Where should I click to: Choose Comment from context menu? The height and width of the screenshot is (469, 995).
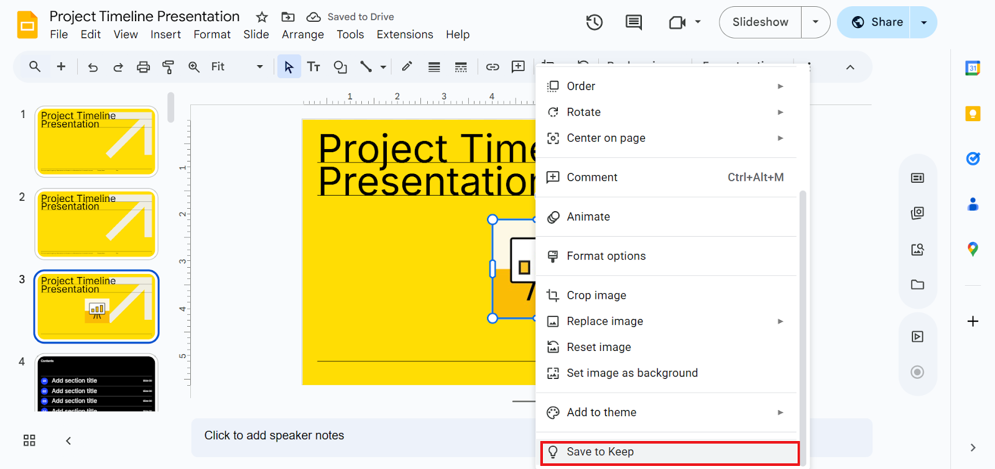[666, 178]
